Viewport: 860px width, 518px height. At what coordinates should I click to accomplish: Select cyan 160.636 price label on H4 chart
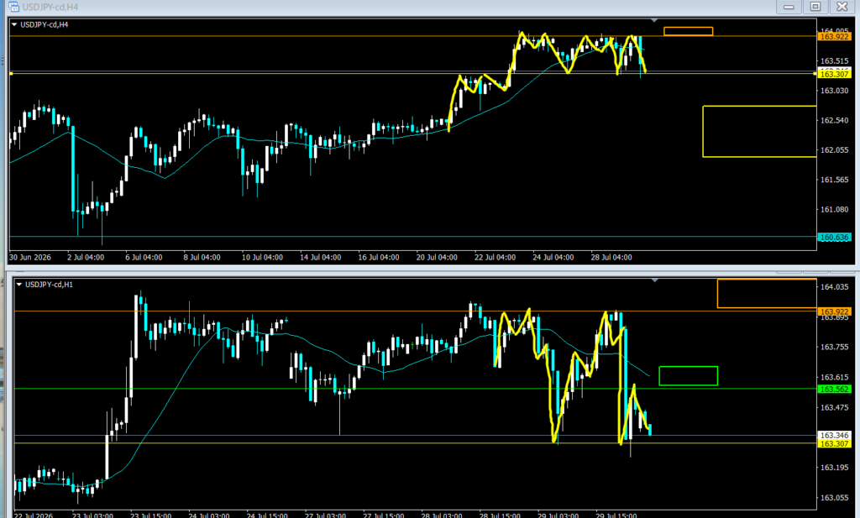coord(834,238)
